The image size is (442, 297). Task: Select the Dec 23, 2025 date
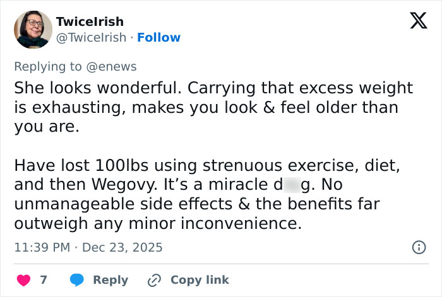[x=123, y=247]
